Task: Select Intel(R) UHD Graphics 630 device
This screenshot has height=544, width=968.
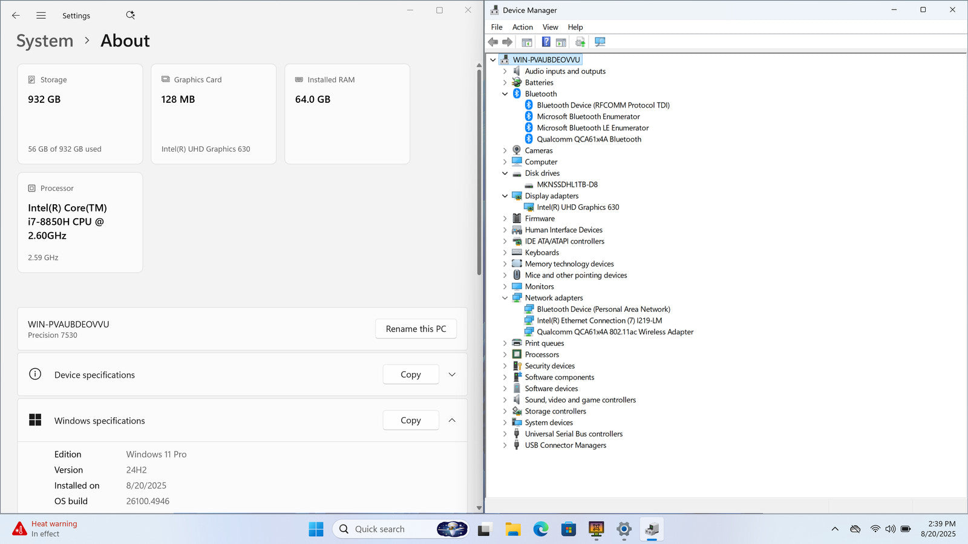Action: point(578,207)
